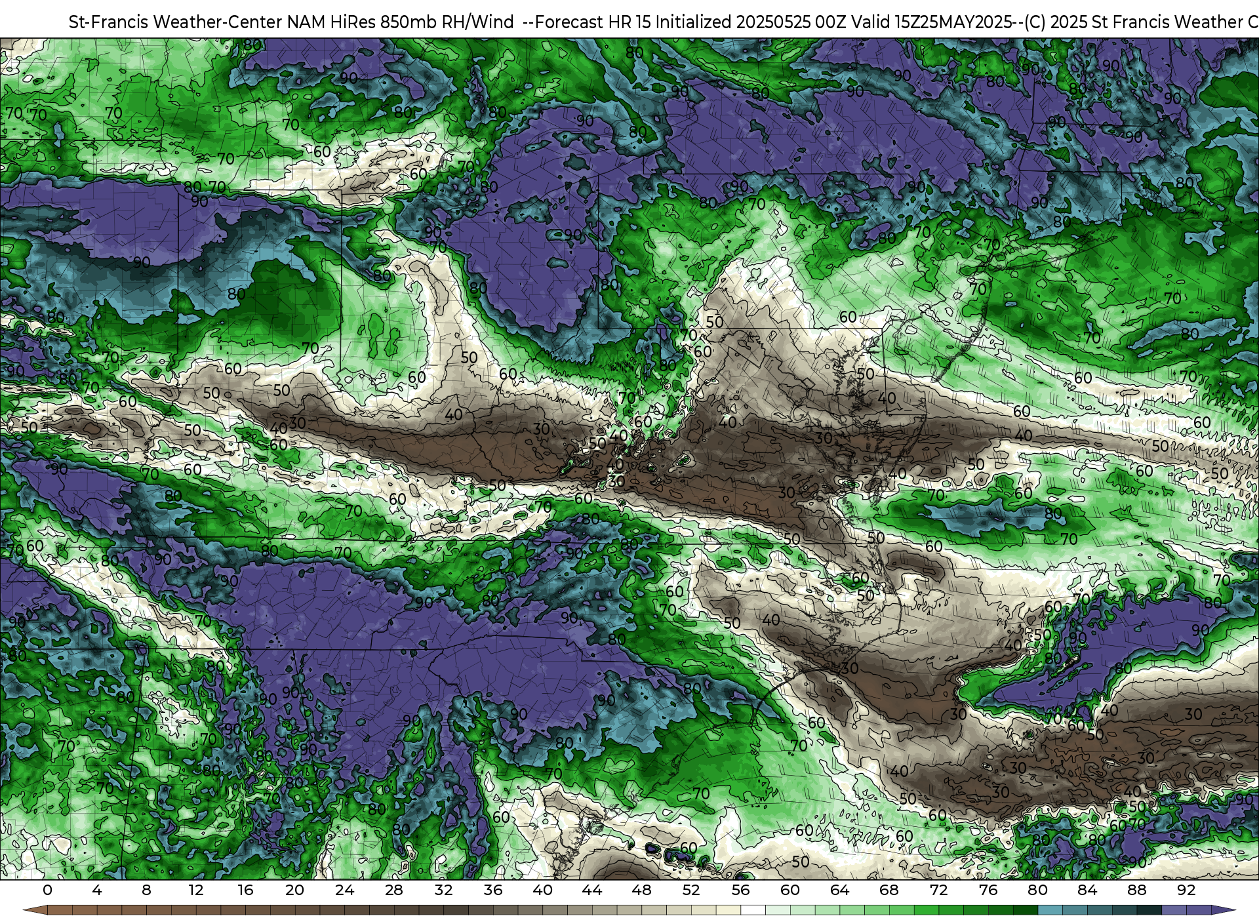Click the colorbar tick label "8"
Screen dimensions: 1259x918
pos(146,890)
